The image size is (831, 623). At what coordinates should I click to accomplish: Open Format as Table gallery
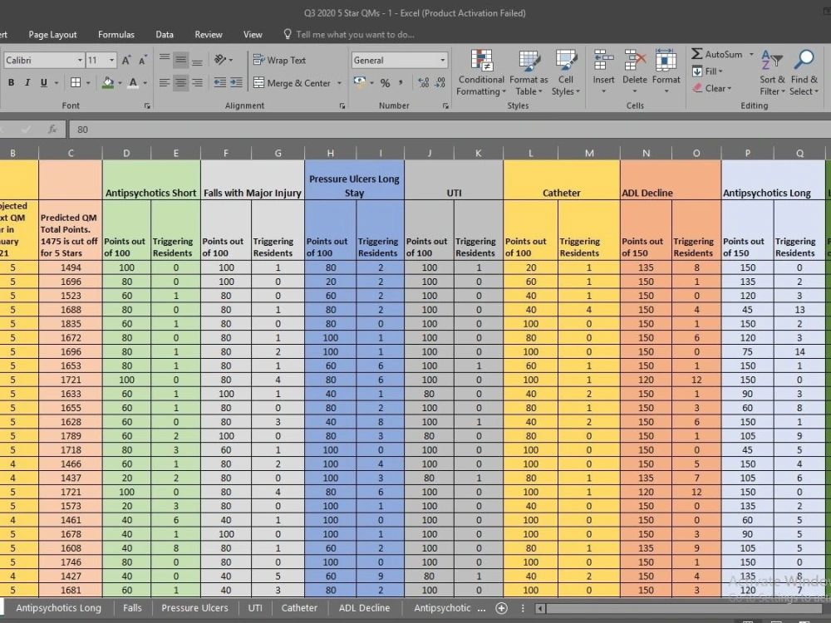tap(529, 72)
